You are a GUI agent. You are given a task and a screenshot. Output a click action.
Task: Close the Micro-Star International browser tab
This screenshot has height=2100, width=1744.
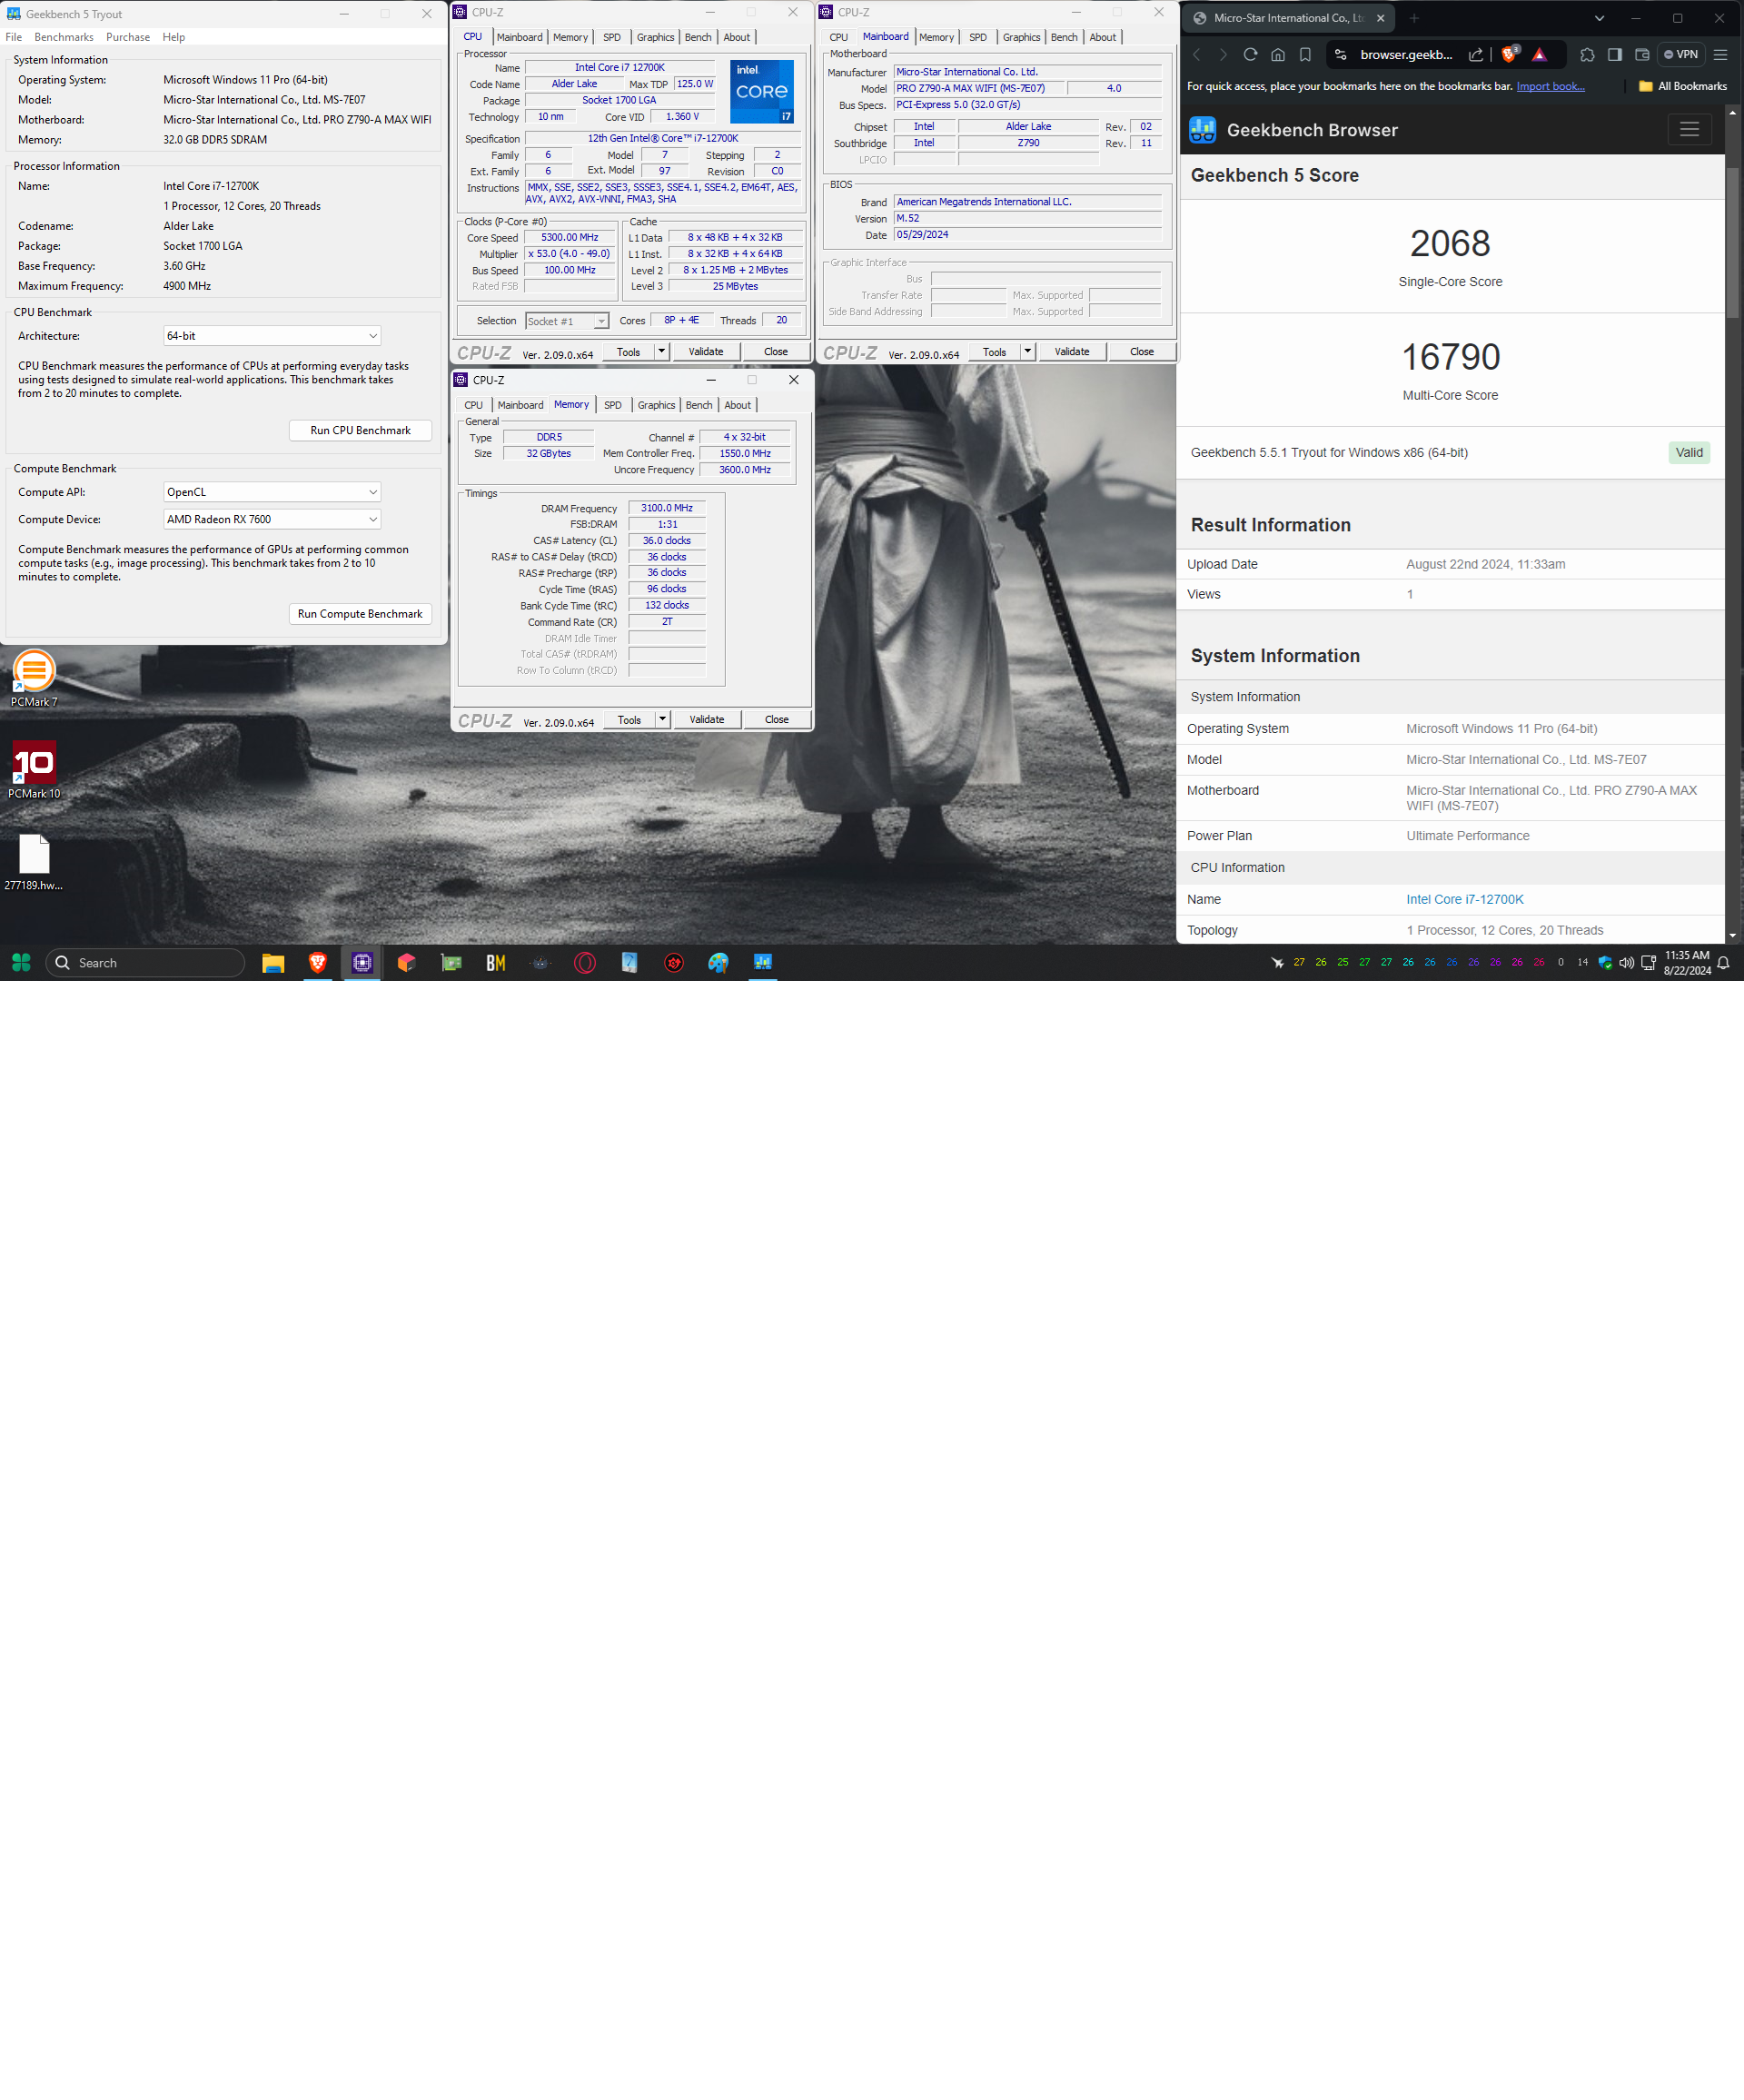click(1380, 18)
